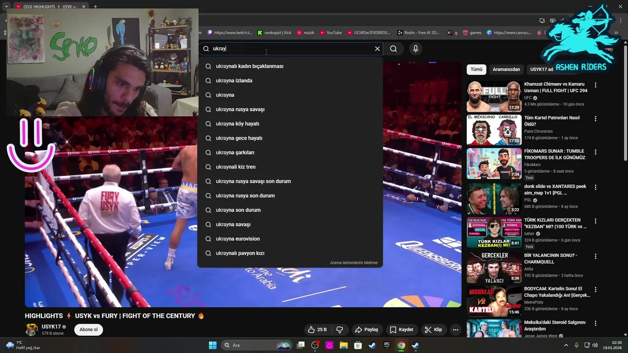Click the search magnifier button next to the search box
This screenshot has height=353, width=628.
[x=393, y=49]
